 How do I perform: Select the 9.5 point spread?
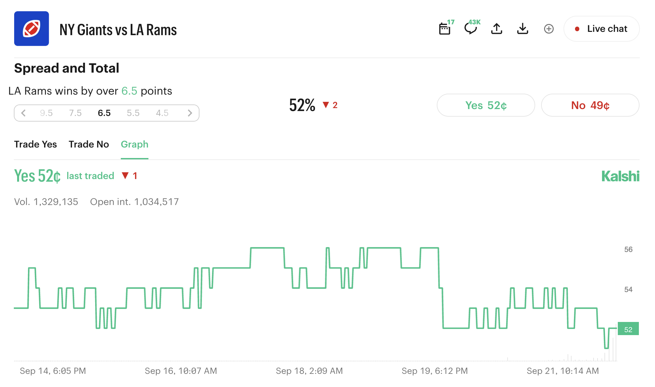(x=46, y=113)
